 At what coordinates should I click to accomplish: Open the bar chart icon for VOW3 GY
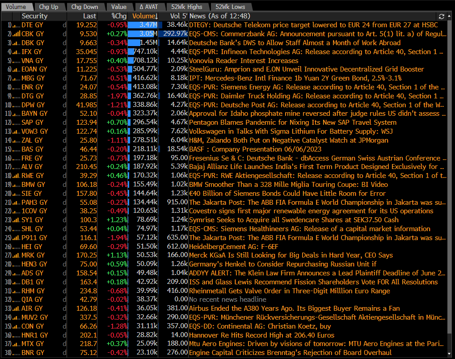16,131
